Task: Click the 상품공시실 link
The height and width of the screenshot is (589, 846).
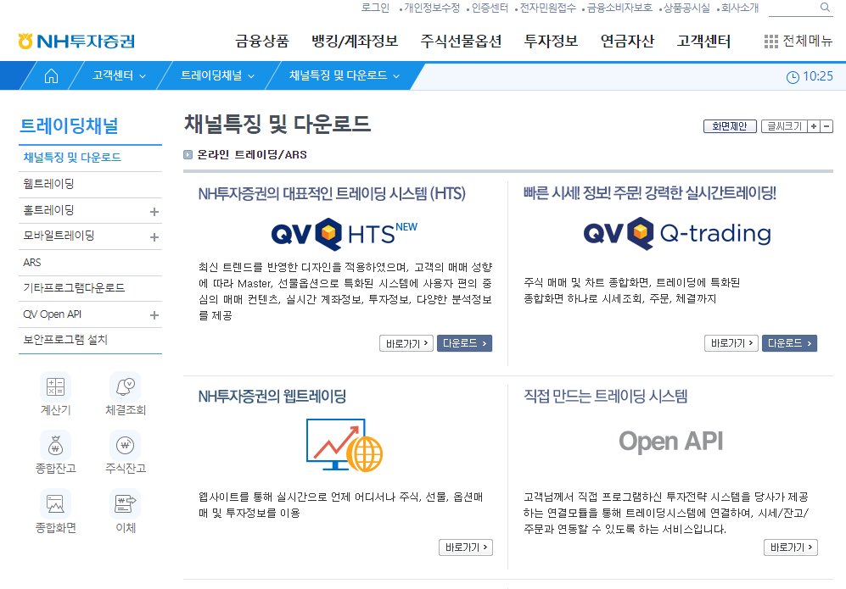Action: [x=686, y=8]
